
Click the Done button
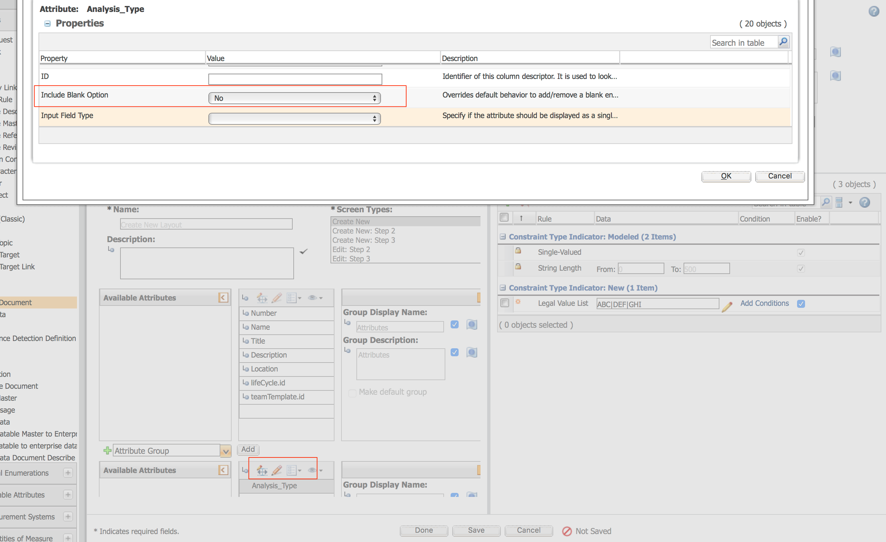point(423,530)
